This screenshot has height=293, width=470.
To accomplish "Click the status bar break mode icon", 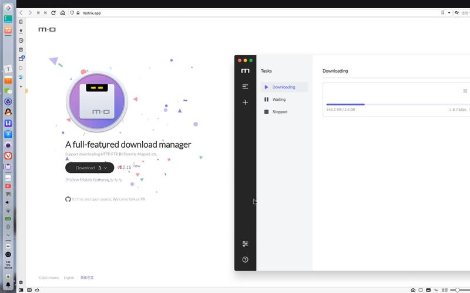I will pyautogui.click(x=29, y=290).
